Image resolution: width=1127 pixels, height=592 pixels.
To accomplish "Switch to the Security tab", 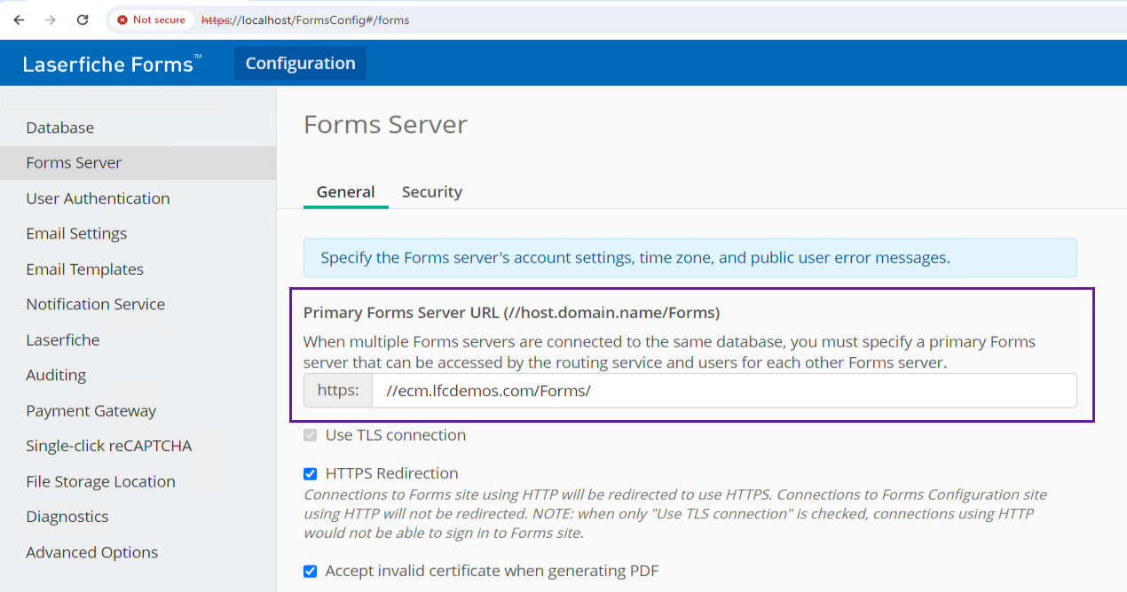I will click(x=431, y=191).
